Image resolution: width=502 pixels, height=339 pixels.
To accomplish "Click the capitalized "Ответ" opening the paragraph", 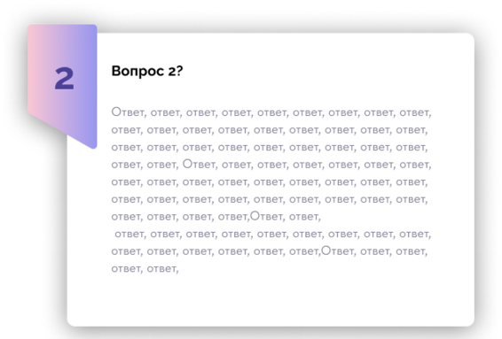I will [129, 112].
